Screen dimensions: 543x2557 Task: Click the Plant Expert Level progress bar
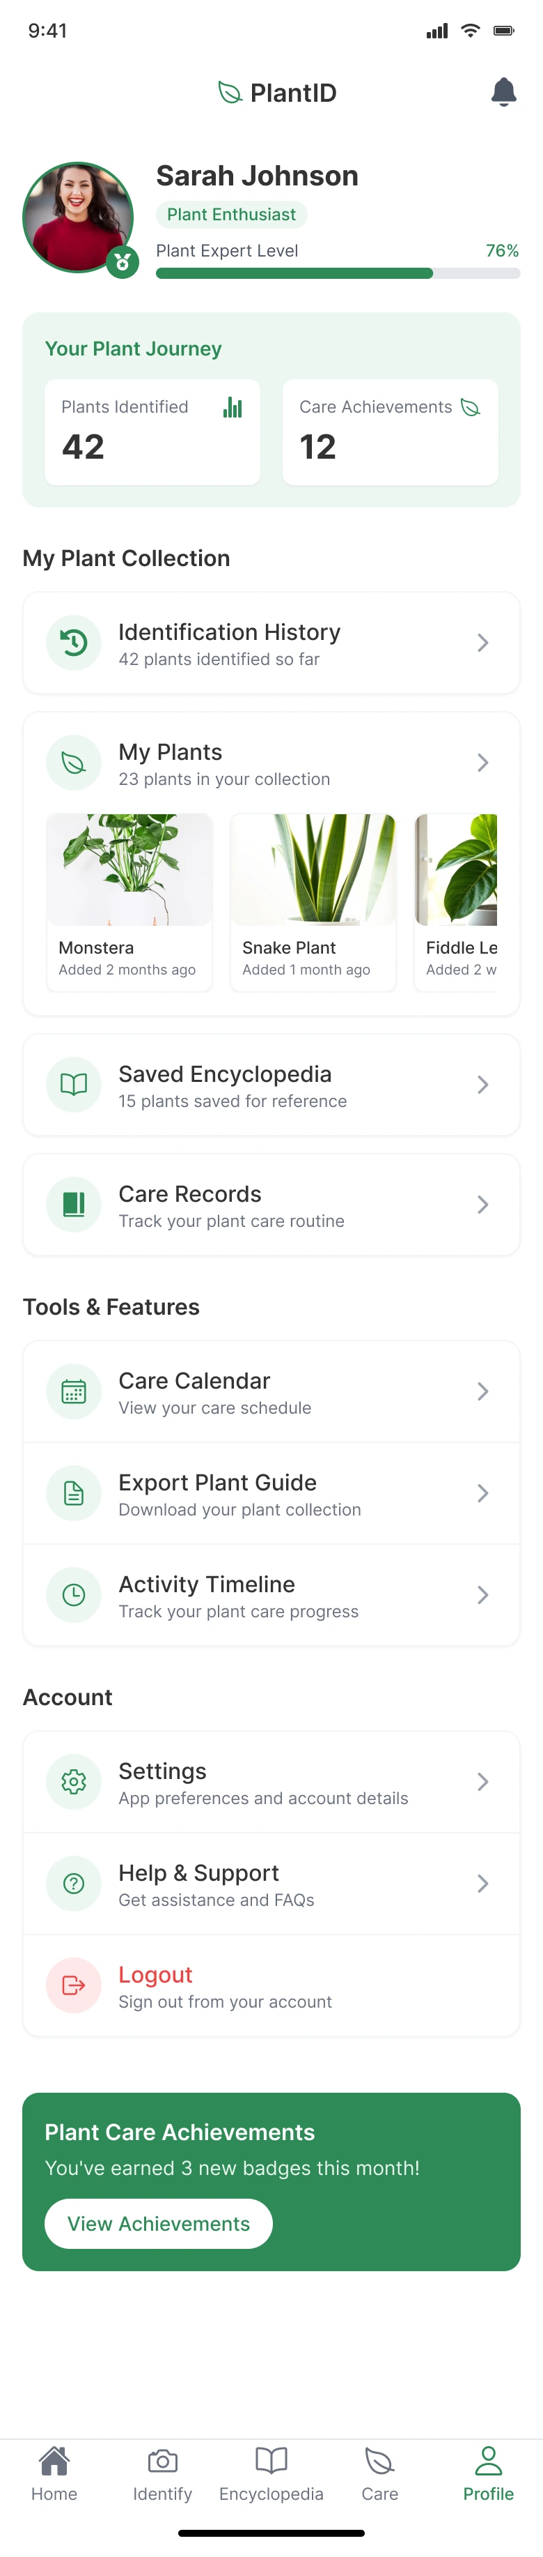click(x=337, y=273)
